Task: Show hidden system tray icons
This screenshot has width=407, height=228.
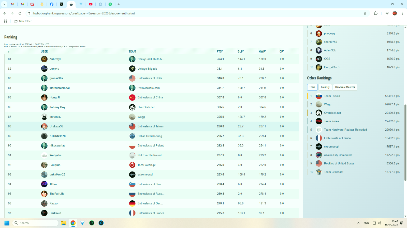Action: 358,223
